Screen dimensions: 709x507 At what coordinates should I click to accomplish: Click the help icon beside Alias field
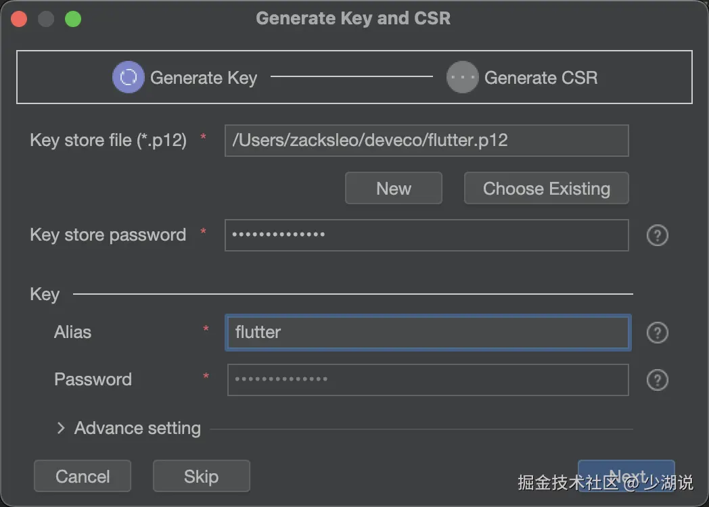click(658, 333)
